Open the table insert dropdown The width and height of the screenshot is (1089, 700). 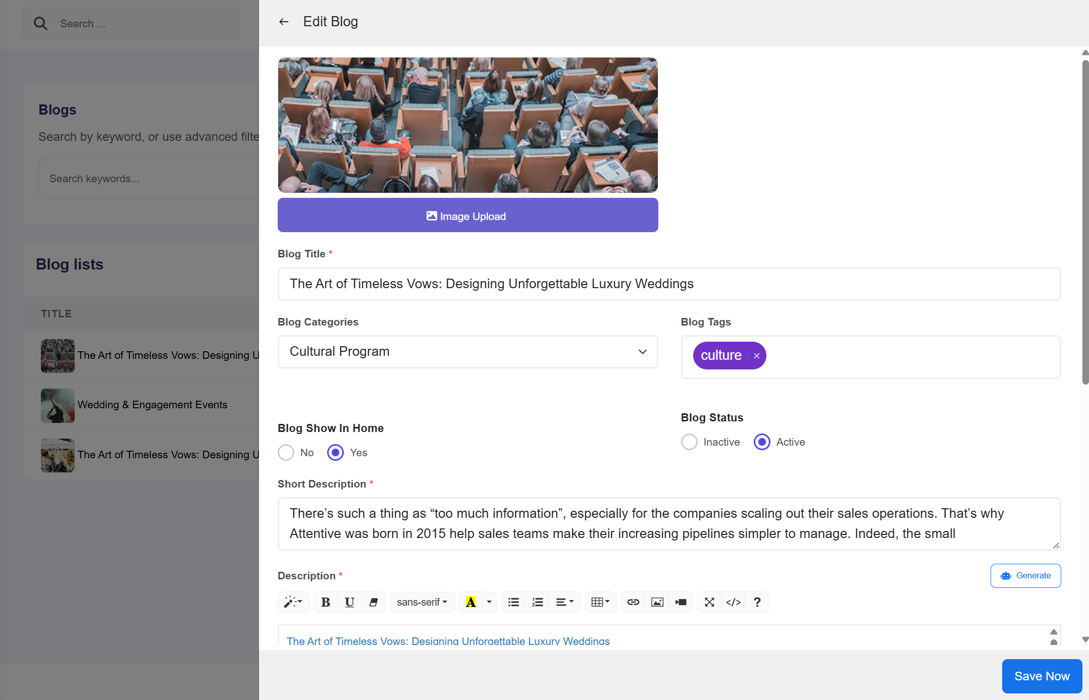[x=600, y=602]
